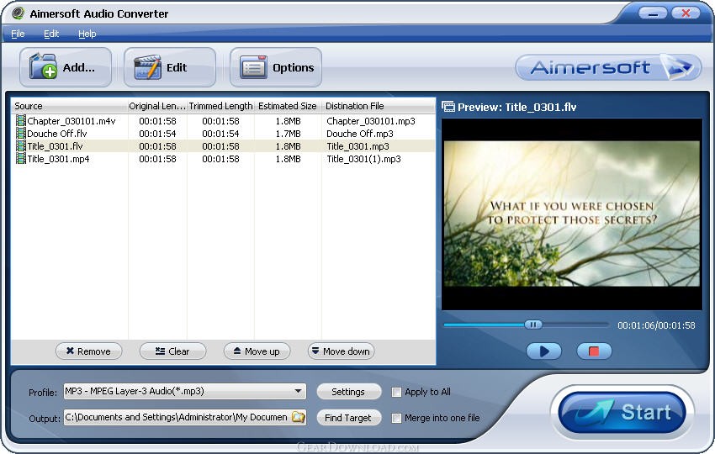Close the Aimersoft Audio Converter window
715x454 pixels.
tap(686, 13)
